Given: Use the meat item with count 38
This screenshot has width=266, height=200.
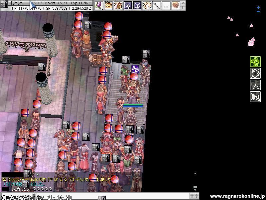Looking at the screenshot, I should point(176,6).
